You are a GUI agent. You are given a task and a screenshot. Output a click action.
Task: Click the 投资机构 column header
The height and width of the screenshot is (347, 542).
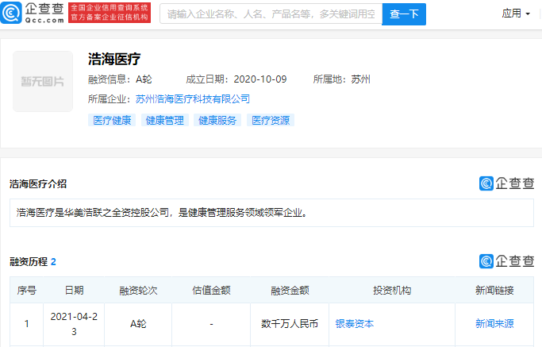[392, 291]
